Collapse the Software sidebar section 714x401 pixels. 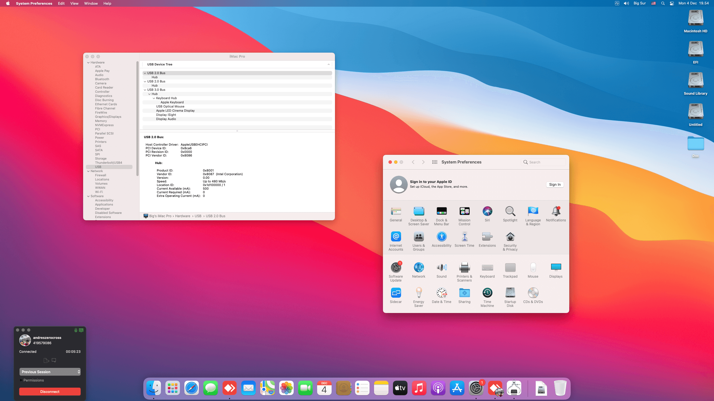tap(88, 196)
